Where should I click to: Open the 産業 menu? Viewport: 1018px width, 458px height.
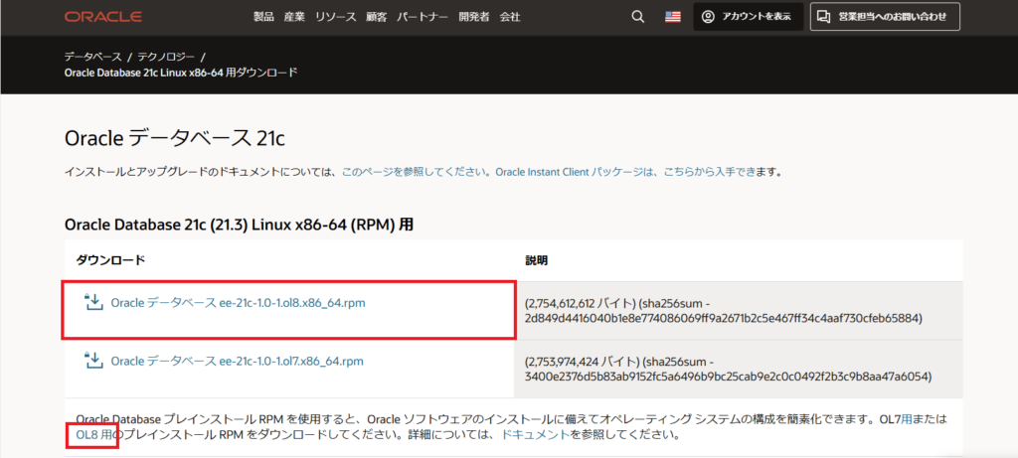(x=293, y=17)
